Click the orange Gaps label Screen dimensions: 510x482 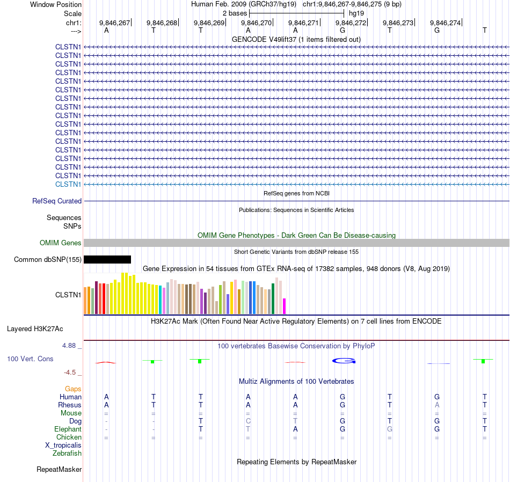pos(73,389)
